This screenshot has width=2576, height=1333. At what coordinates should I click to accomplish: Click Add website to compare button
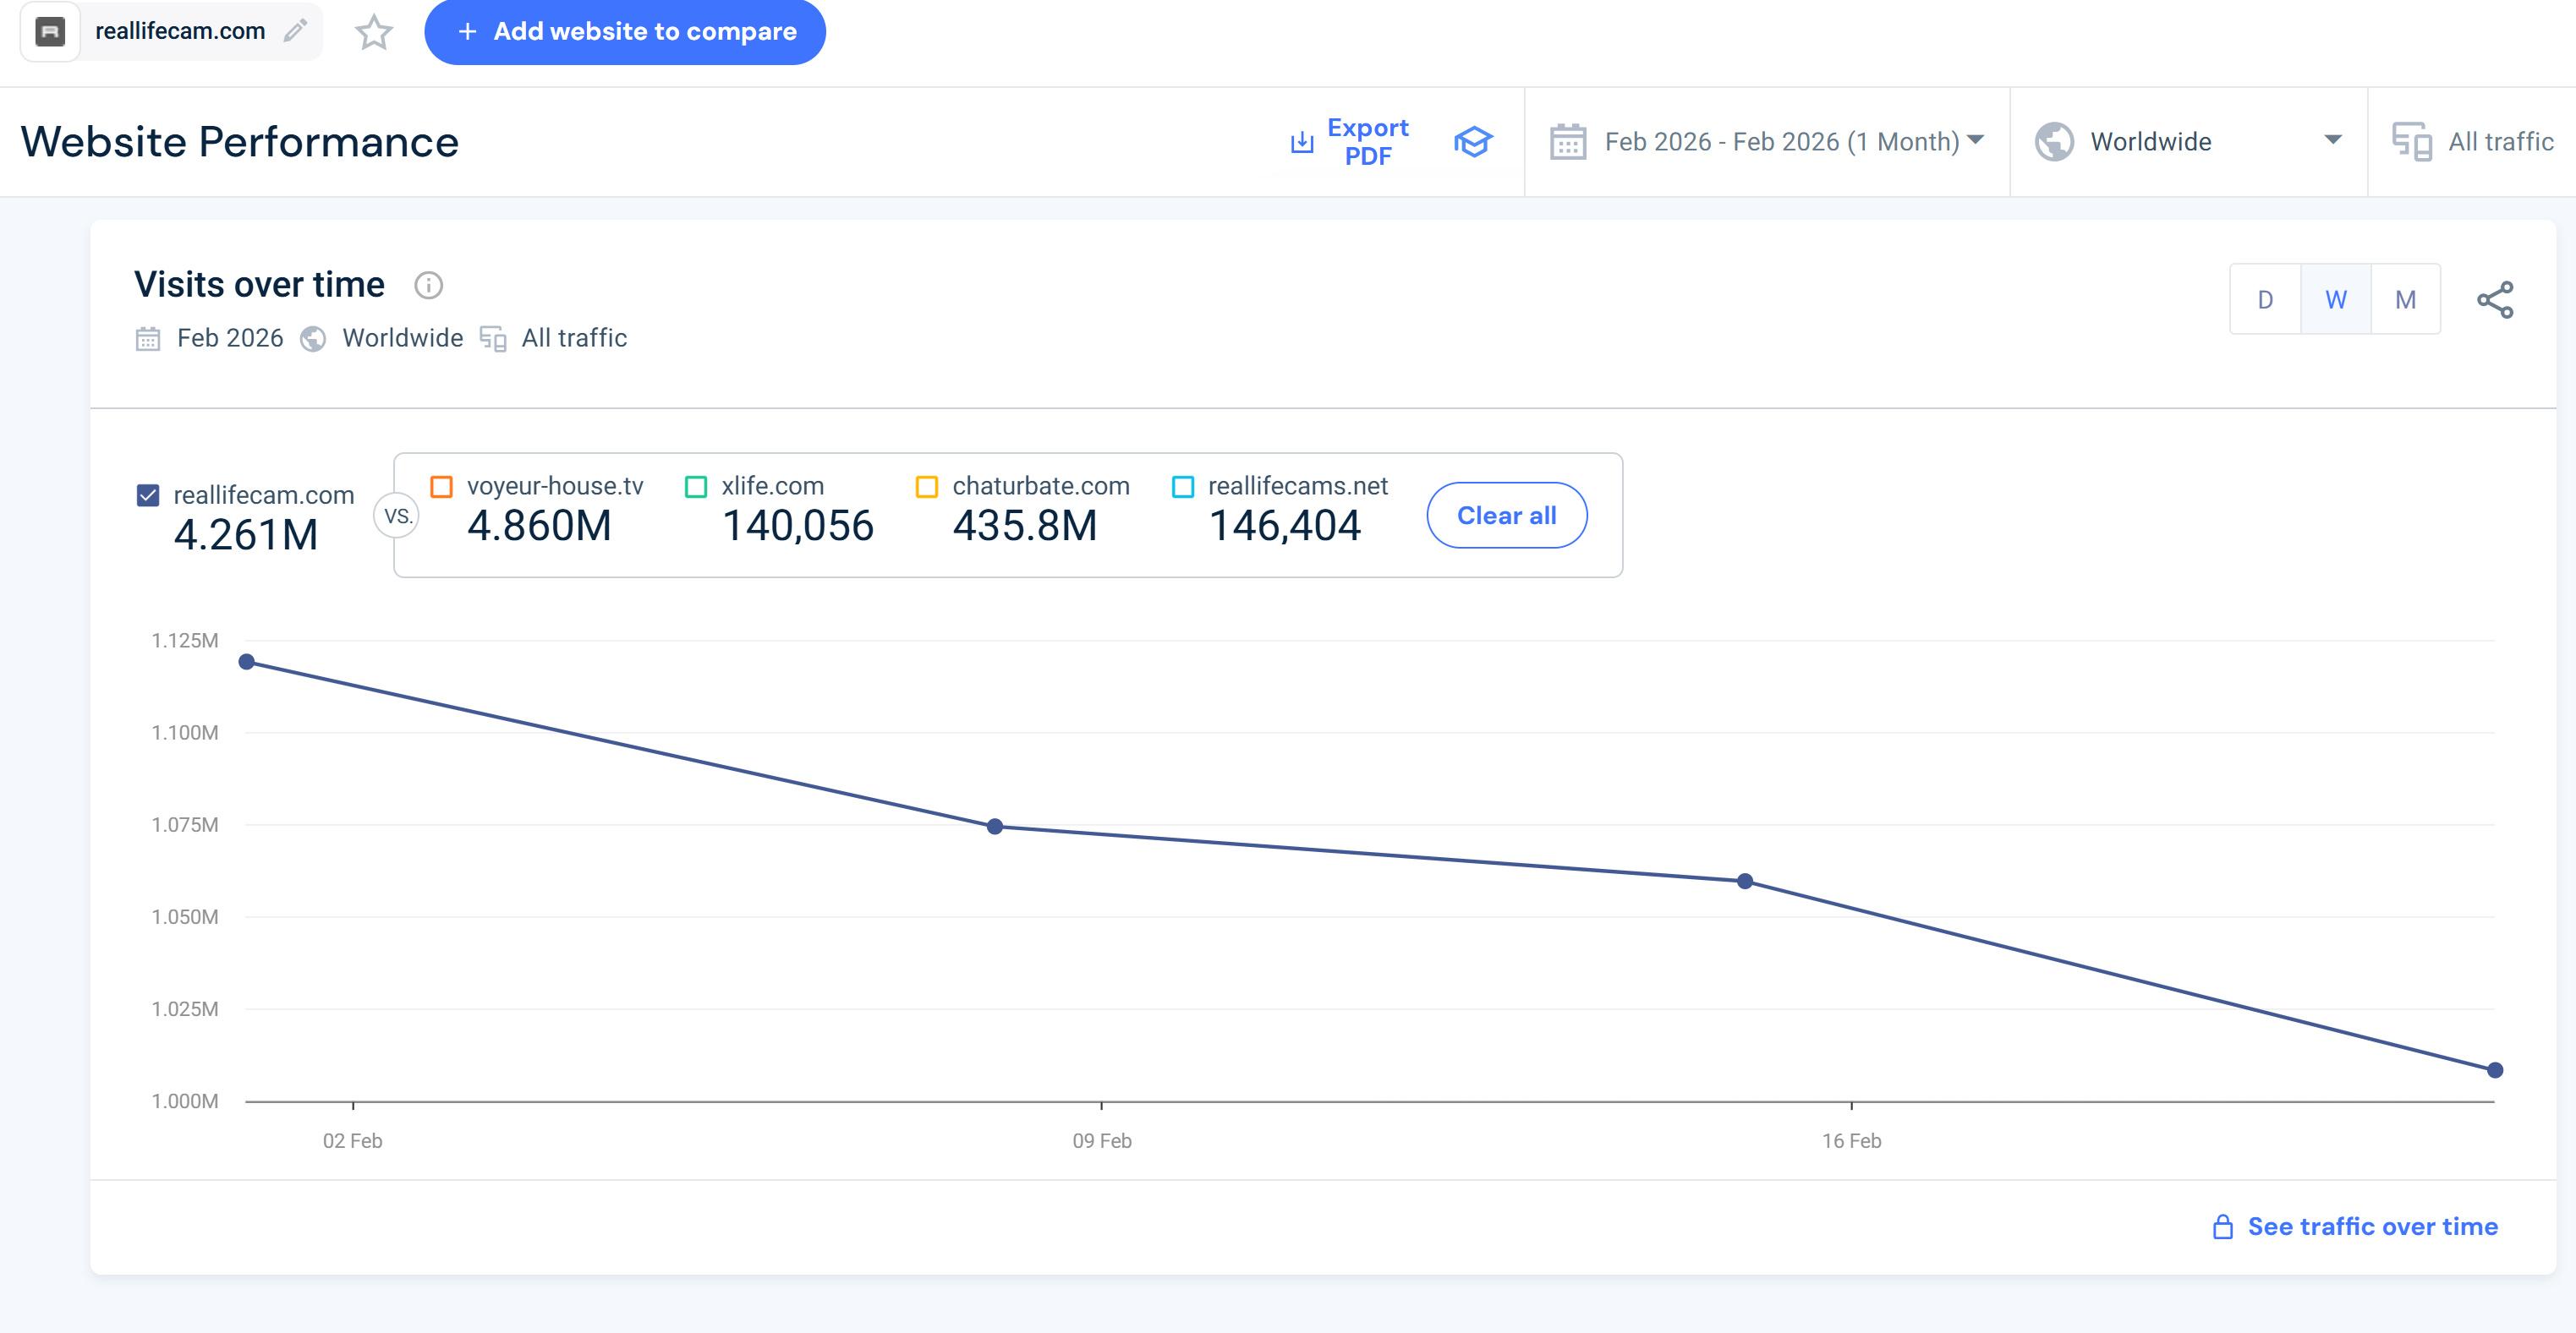(625, 32)
